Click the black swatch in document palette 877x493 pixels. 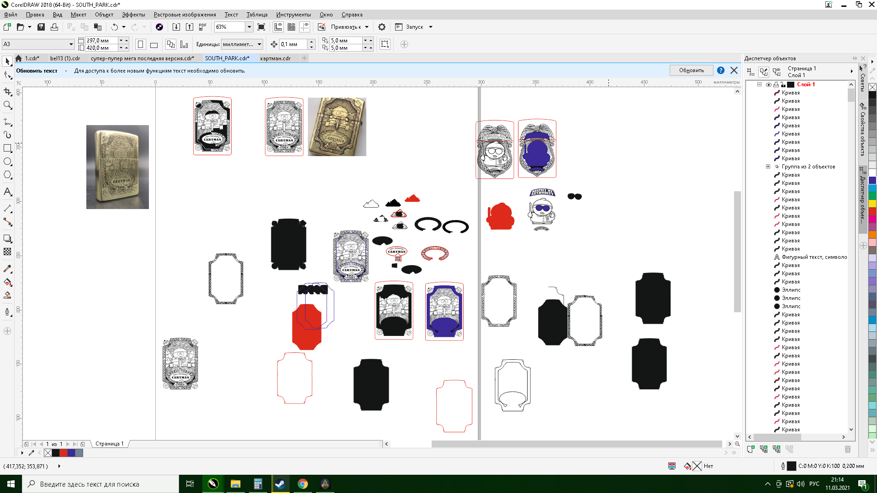pos(56,453)
